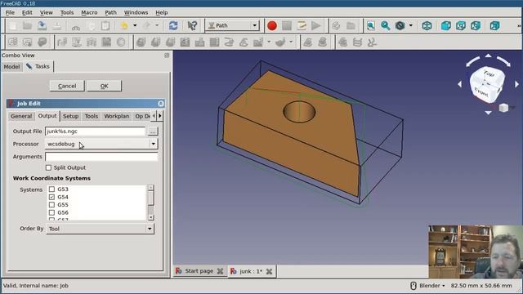523x294 pixels.
Task: Check the G53 coordinate system
Action: tap(51, 189)
